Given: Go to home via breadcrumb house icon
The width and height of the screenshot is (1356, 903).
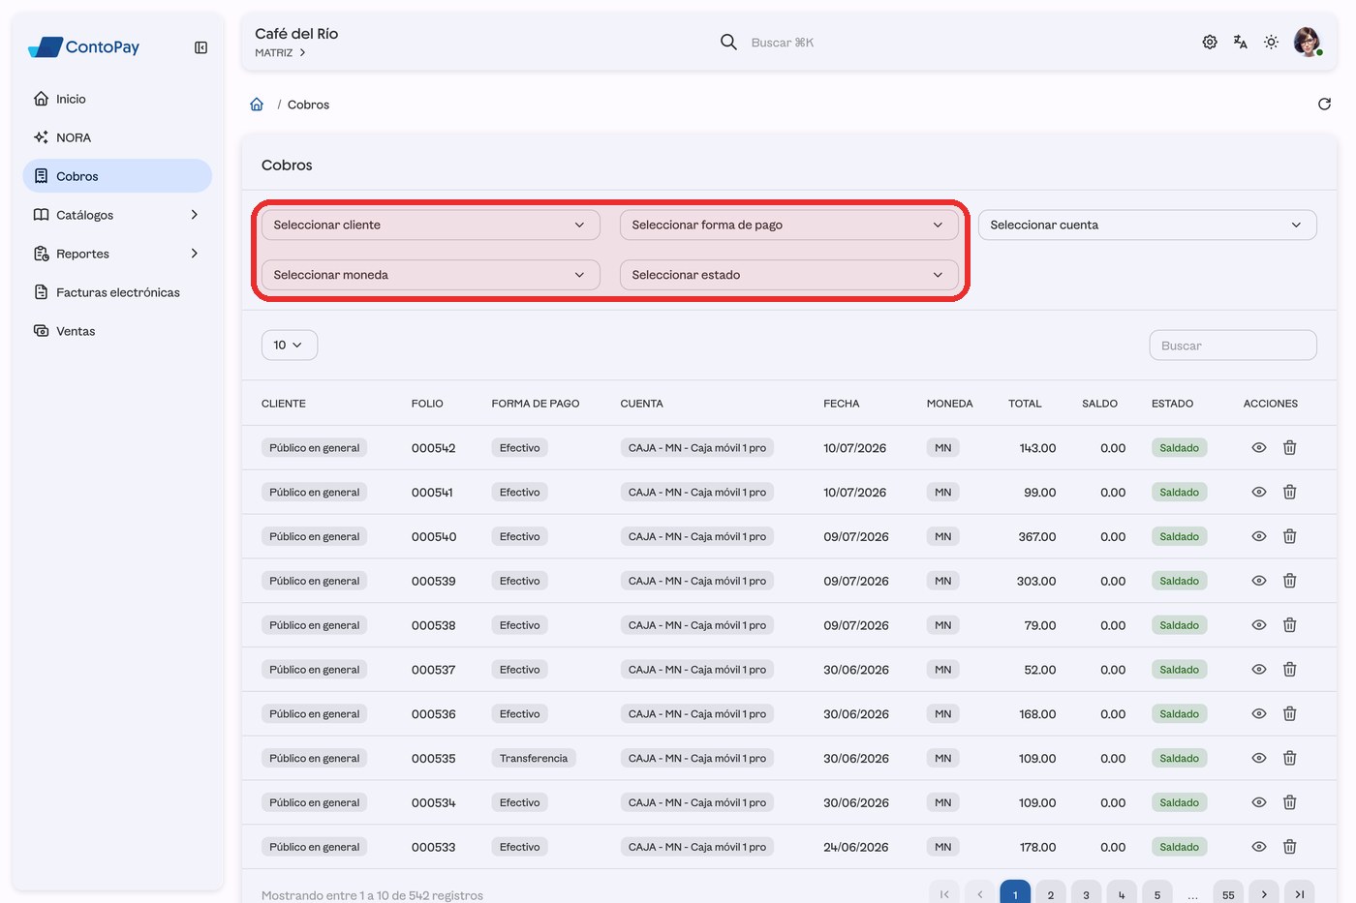Looking at the screenshot, I should [x=257, y=105].
